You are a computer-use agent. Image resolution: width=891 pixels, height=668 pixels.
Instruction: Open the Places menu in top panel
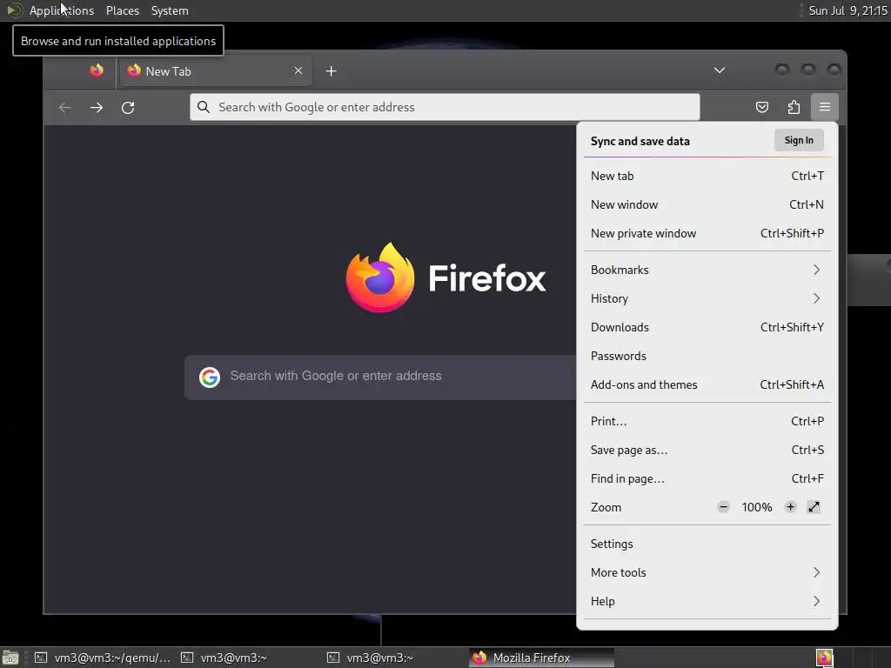(122, 10)
